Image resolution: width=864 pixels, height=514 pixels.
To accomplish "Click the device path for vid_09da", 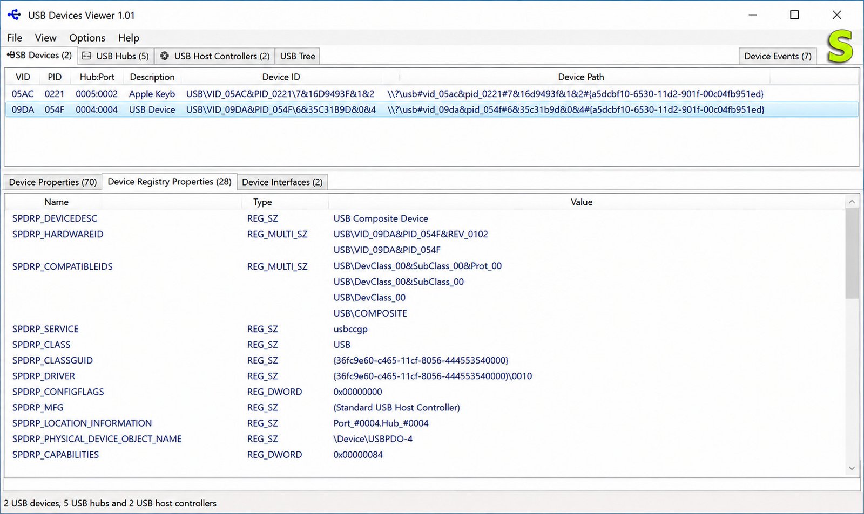I will tap(576, 109).
